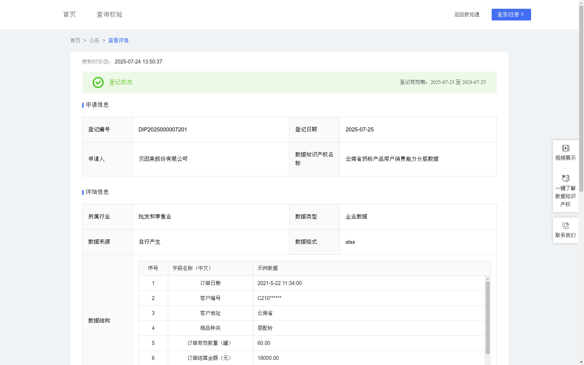Click the green 登记成功 check icon
The height and width of the screenshot is (365, 584).
pyautogui.click(x=98, y=82)
